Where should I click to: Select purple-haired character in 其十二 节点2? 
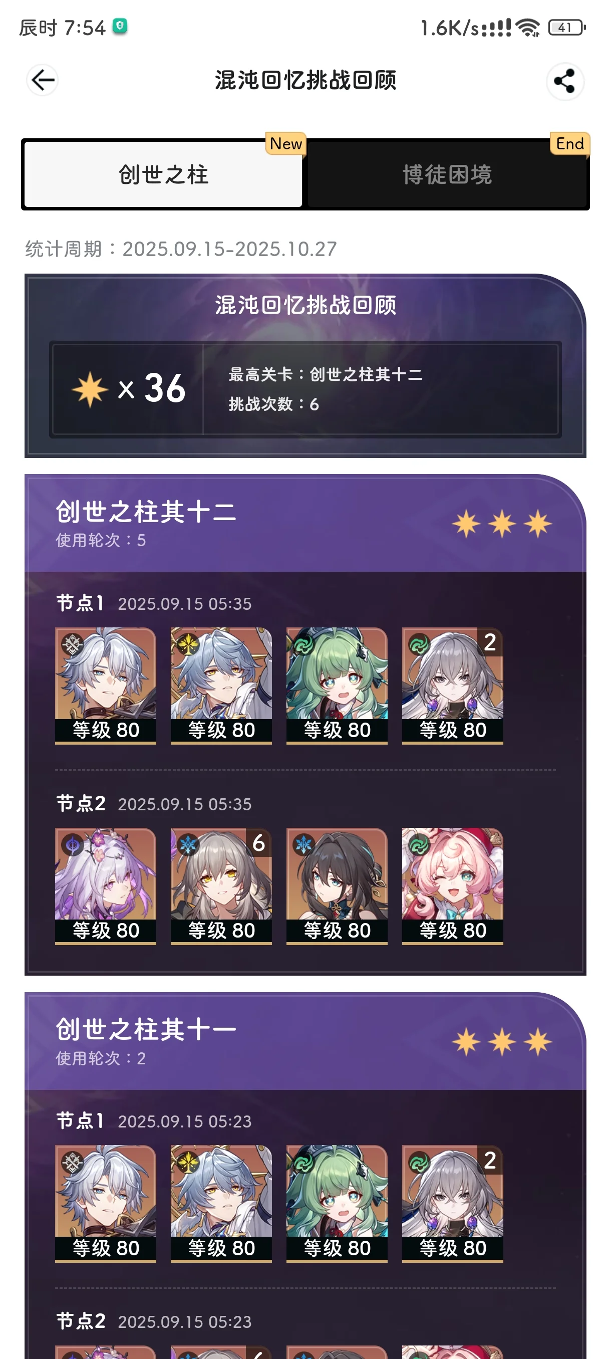click(x=106, y=886)
